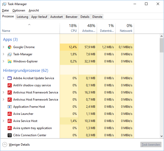Expand the Antivirus Host Framework Service with 0,7 MB

click(x=4, y=100)
